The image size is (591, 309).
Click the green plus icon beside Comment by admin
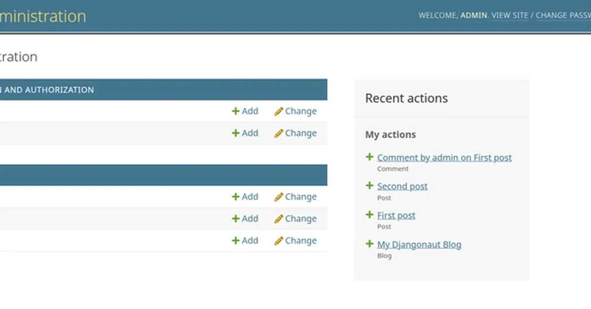pyautogui.click(x=370, y=156)
